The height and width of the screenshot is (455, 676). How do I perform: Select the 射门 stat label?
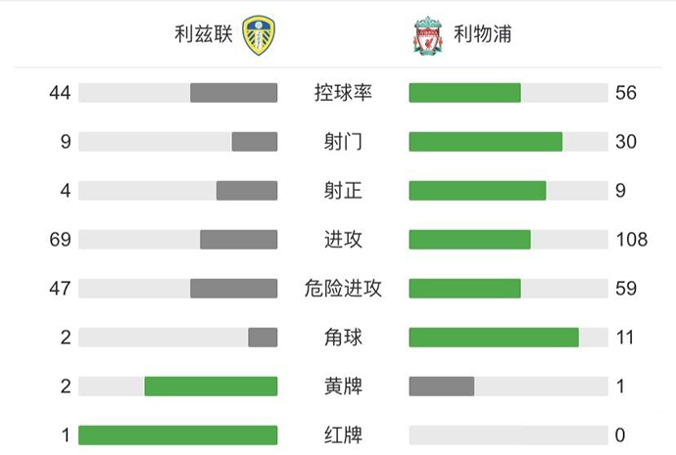[343, 142]
